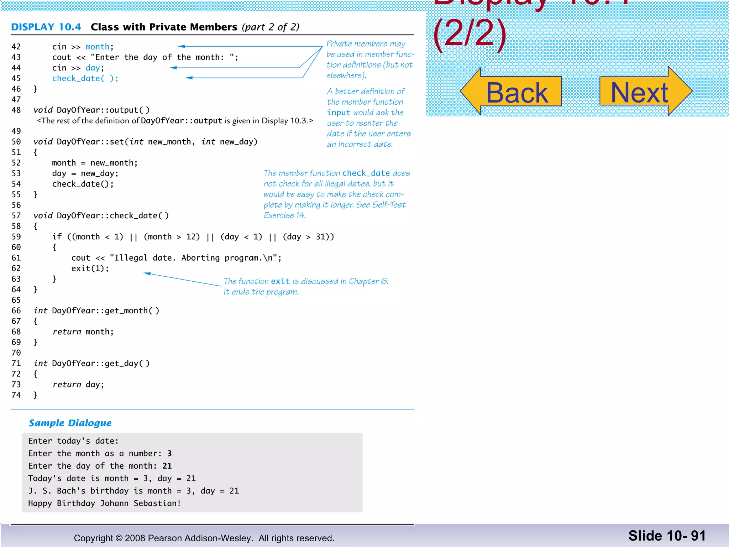The image size is (729, 547).
Task: Click the 'Class with Private Members' title text
Action: pyautogui.click(x=164, y=27)
